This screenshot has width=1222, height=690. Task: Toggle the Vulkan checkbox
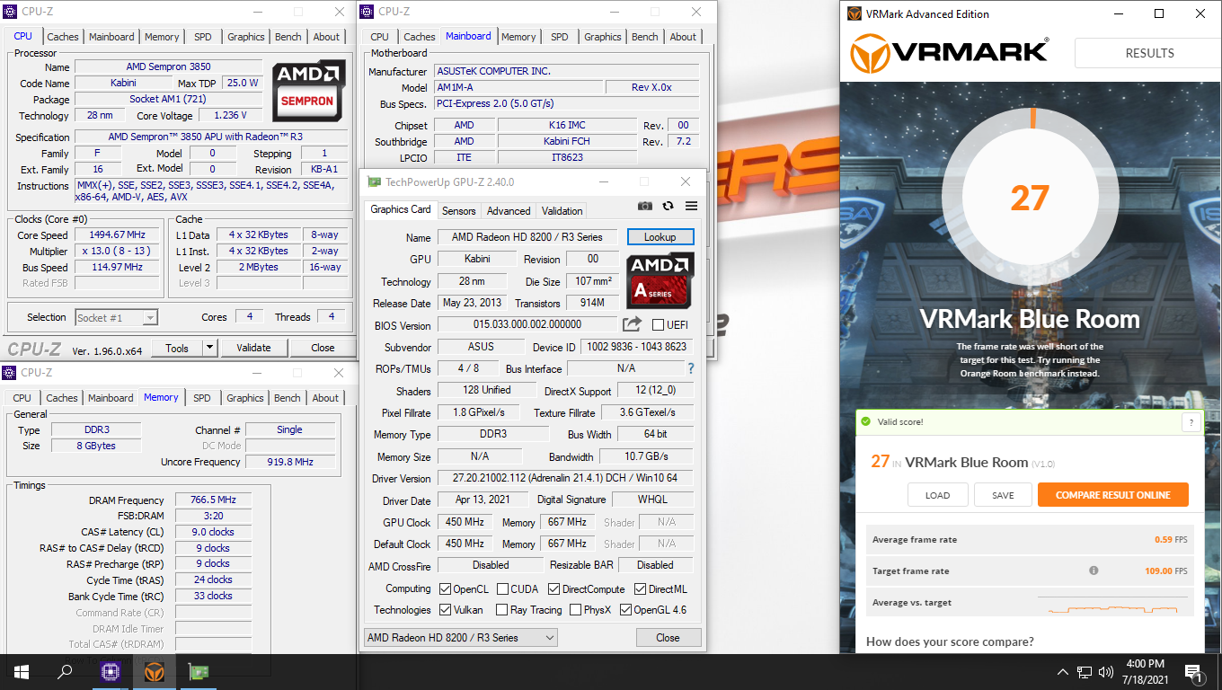[445, 610]
